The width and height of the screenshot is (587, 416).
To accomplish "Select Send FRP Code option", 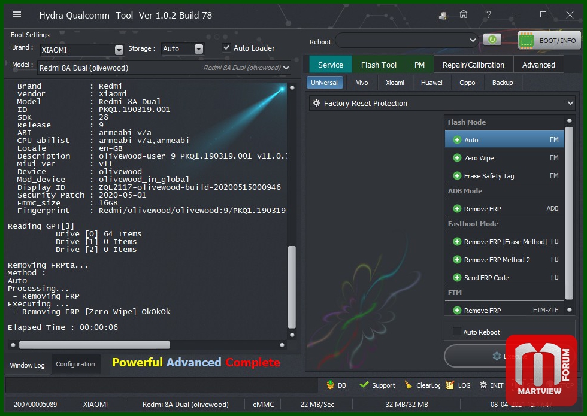I will click(504, 277).
